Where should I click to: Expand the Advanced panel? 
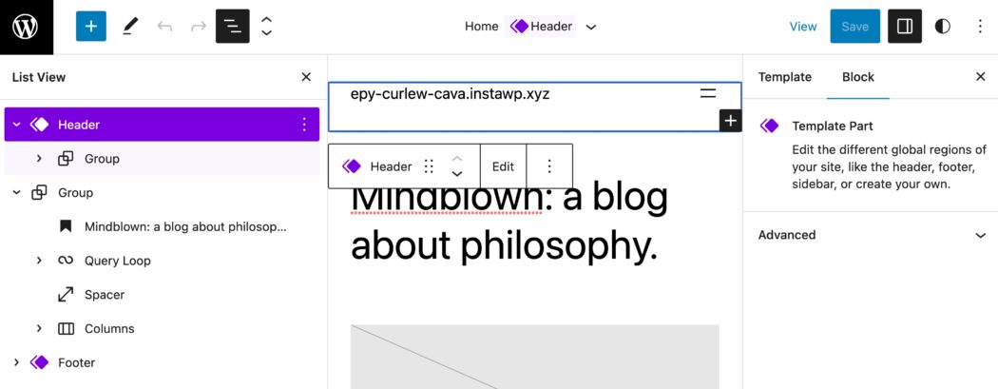coord(871,235)
